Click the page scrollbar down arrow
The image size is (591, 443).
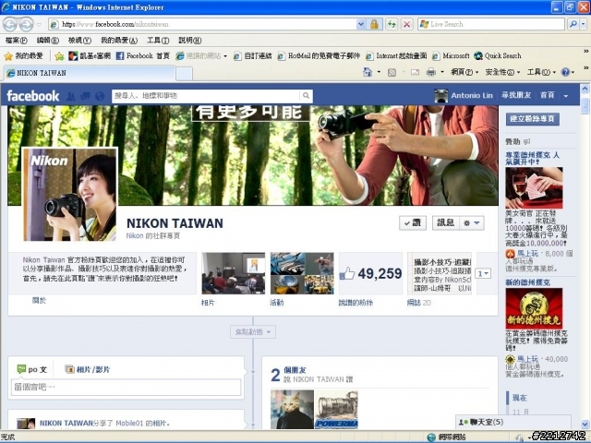[585, 425]
